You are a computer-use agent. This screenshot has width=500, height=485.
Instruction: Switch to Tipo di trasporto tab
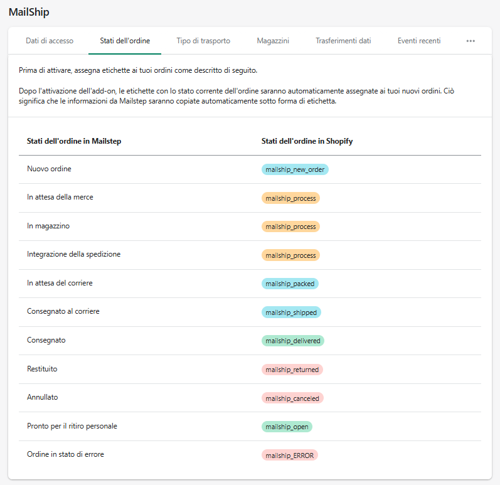pyautogui.click(x=203, y=41)
